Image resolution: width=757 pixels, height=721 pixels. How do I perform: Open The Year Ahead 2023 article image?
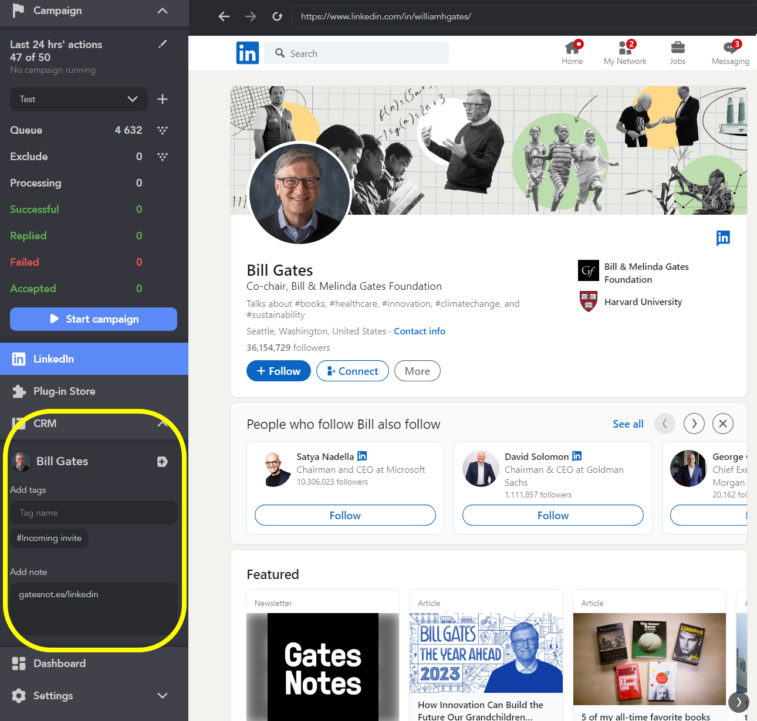[x=486, y=653]
